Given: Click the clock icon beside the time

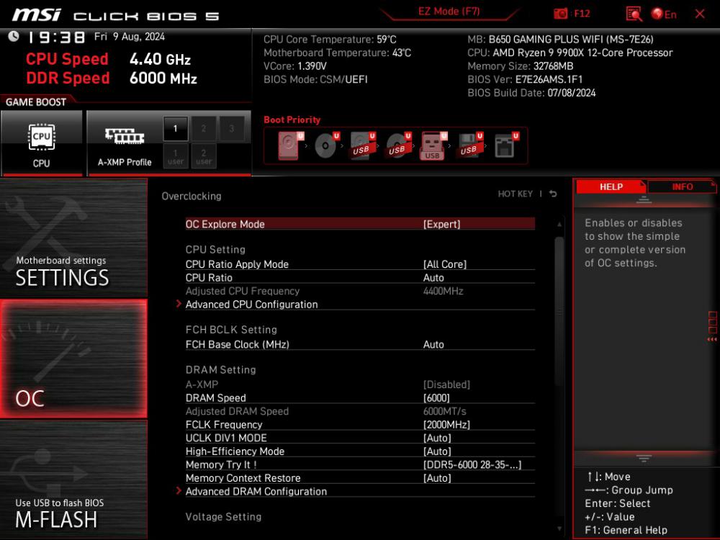Looking at the screenshot, I should (13, 36).
